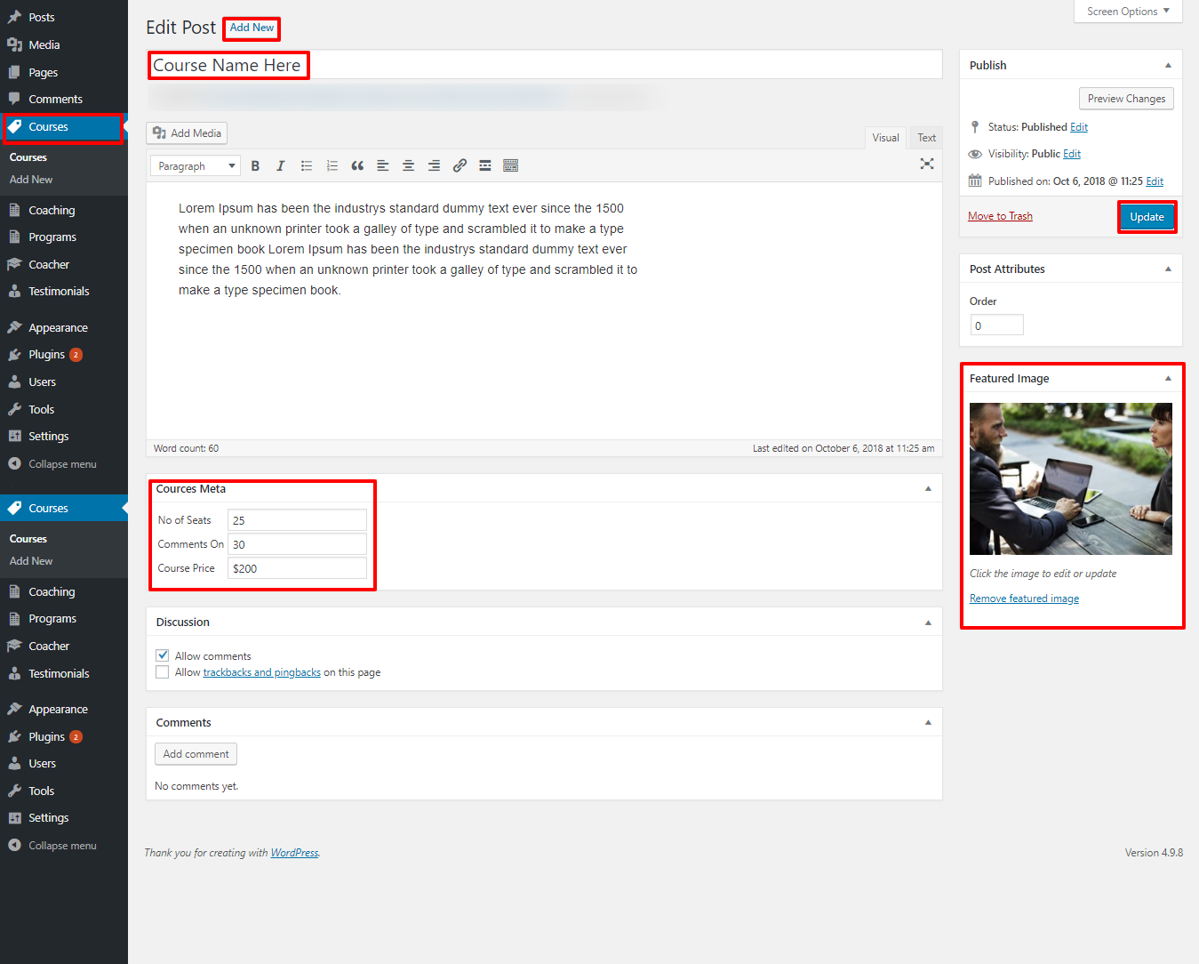Image resolution: width=1199 pixels, height=964 pixels.
Task: Collapse the Publish panel
Action: (1168, 66)
